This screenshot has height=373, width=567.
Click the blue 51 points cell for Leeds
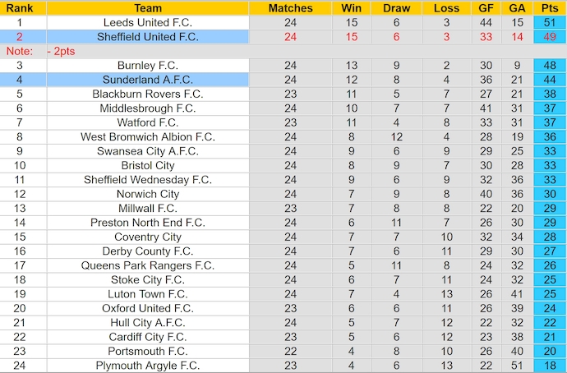click(550, 22)
